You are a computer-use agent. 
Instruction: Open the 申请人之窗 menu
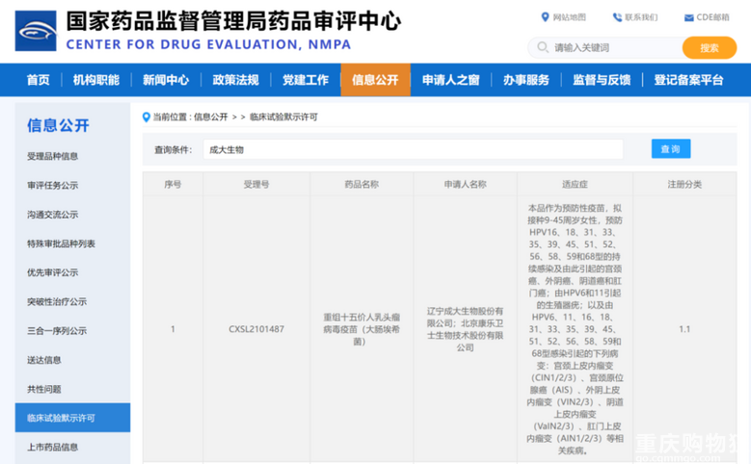pos(450,80)
